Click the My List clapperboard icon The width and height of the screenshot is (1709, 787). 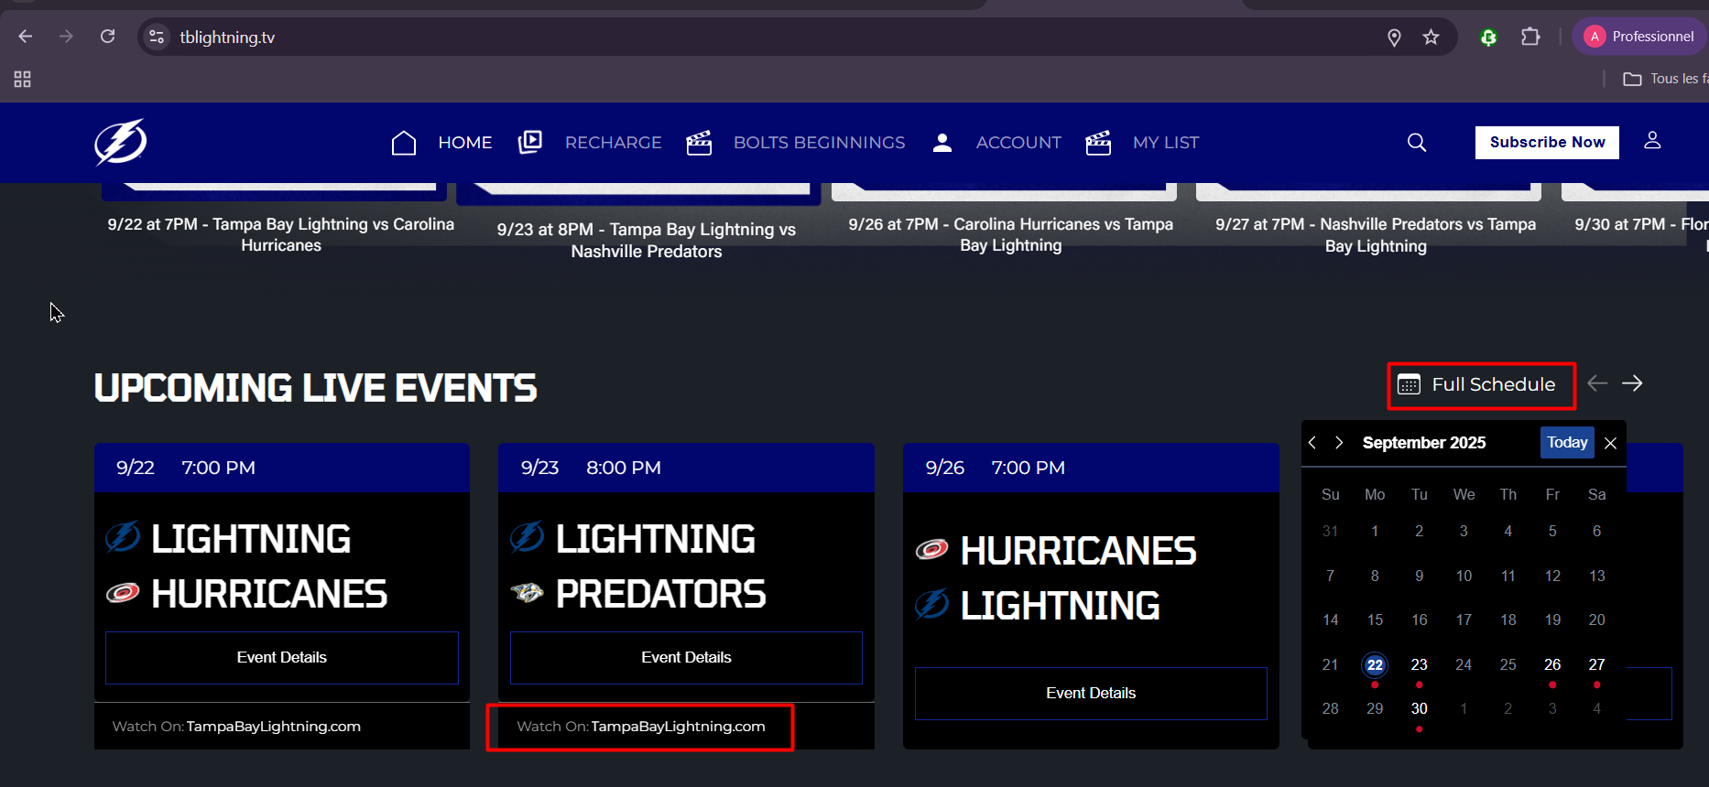[x=1098, y=143]
